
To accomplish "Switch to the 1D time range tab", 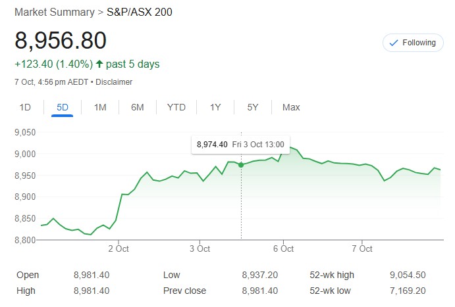I will pyautogui.click(x=25, y=107).
